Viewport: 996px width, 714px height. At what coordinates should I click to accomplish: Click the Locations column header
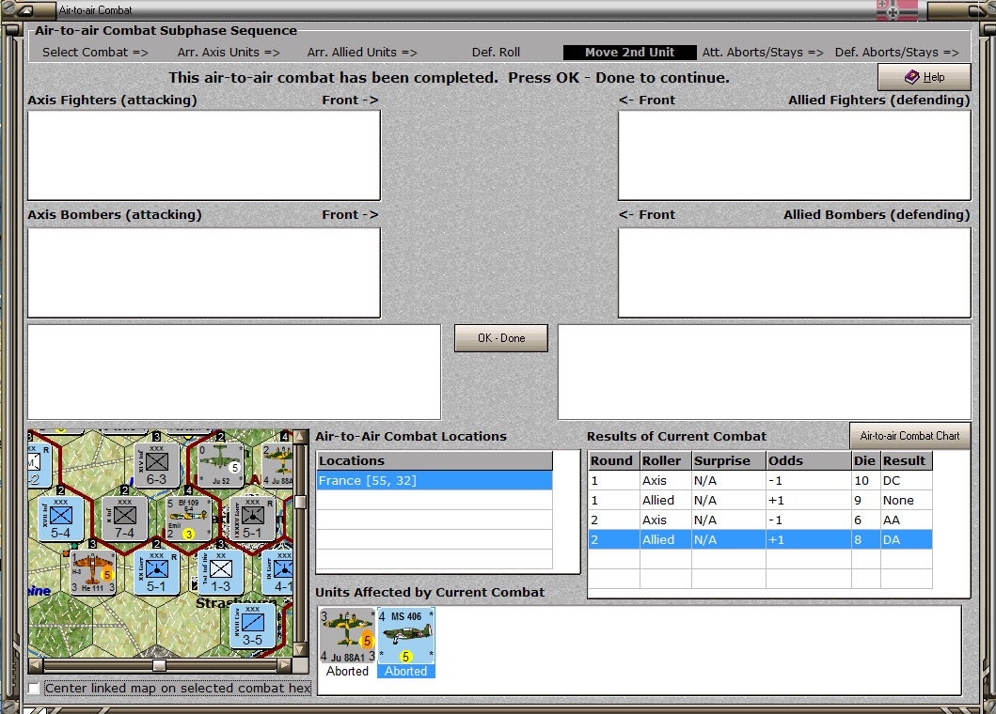coord(435,460)
